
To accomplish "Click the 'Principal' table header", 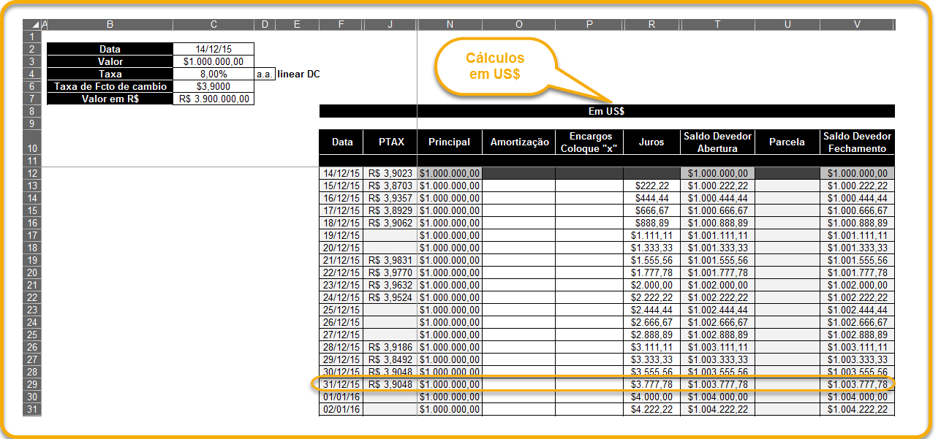I will 450,142.
